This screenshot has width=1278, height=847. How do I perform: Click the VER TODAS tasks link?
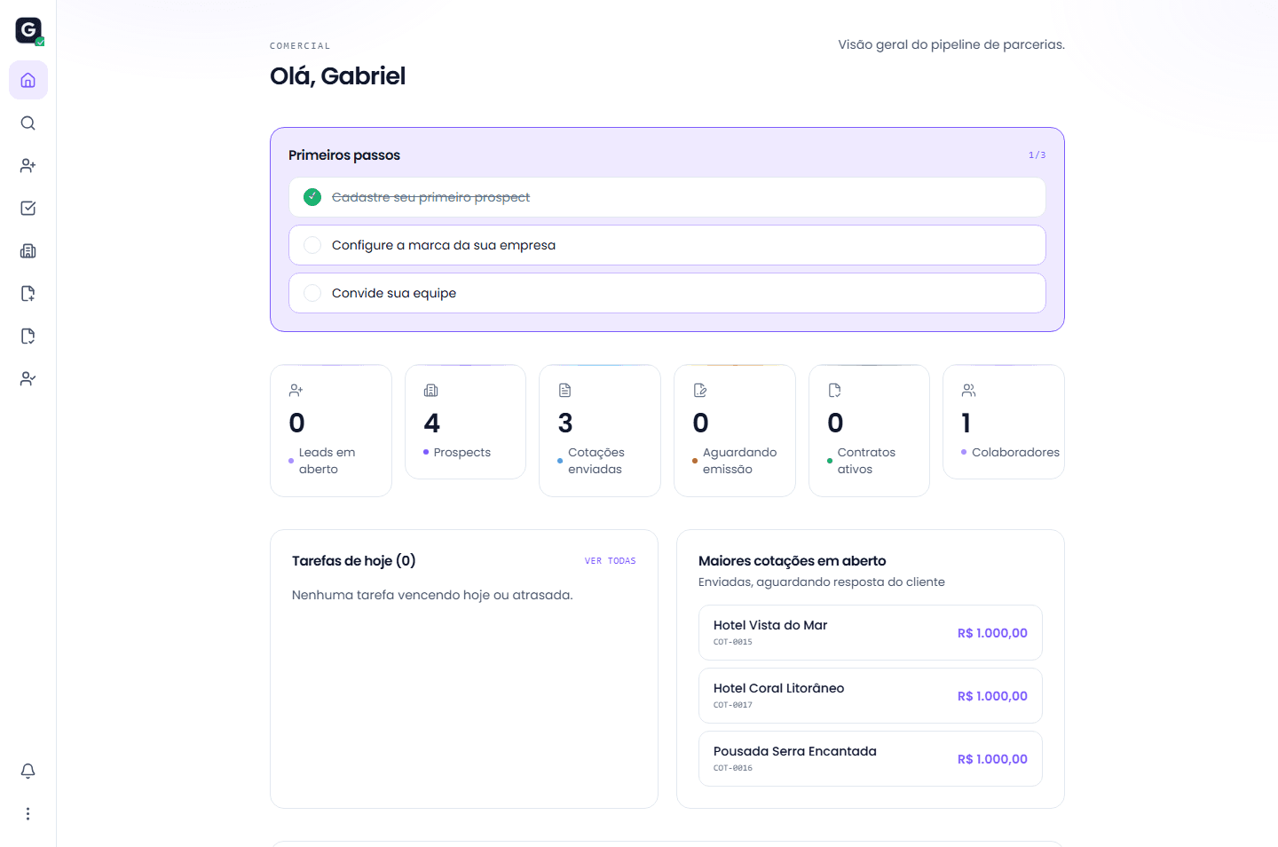tap(611, 561)
